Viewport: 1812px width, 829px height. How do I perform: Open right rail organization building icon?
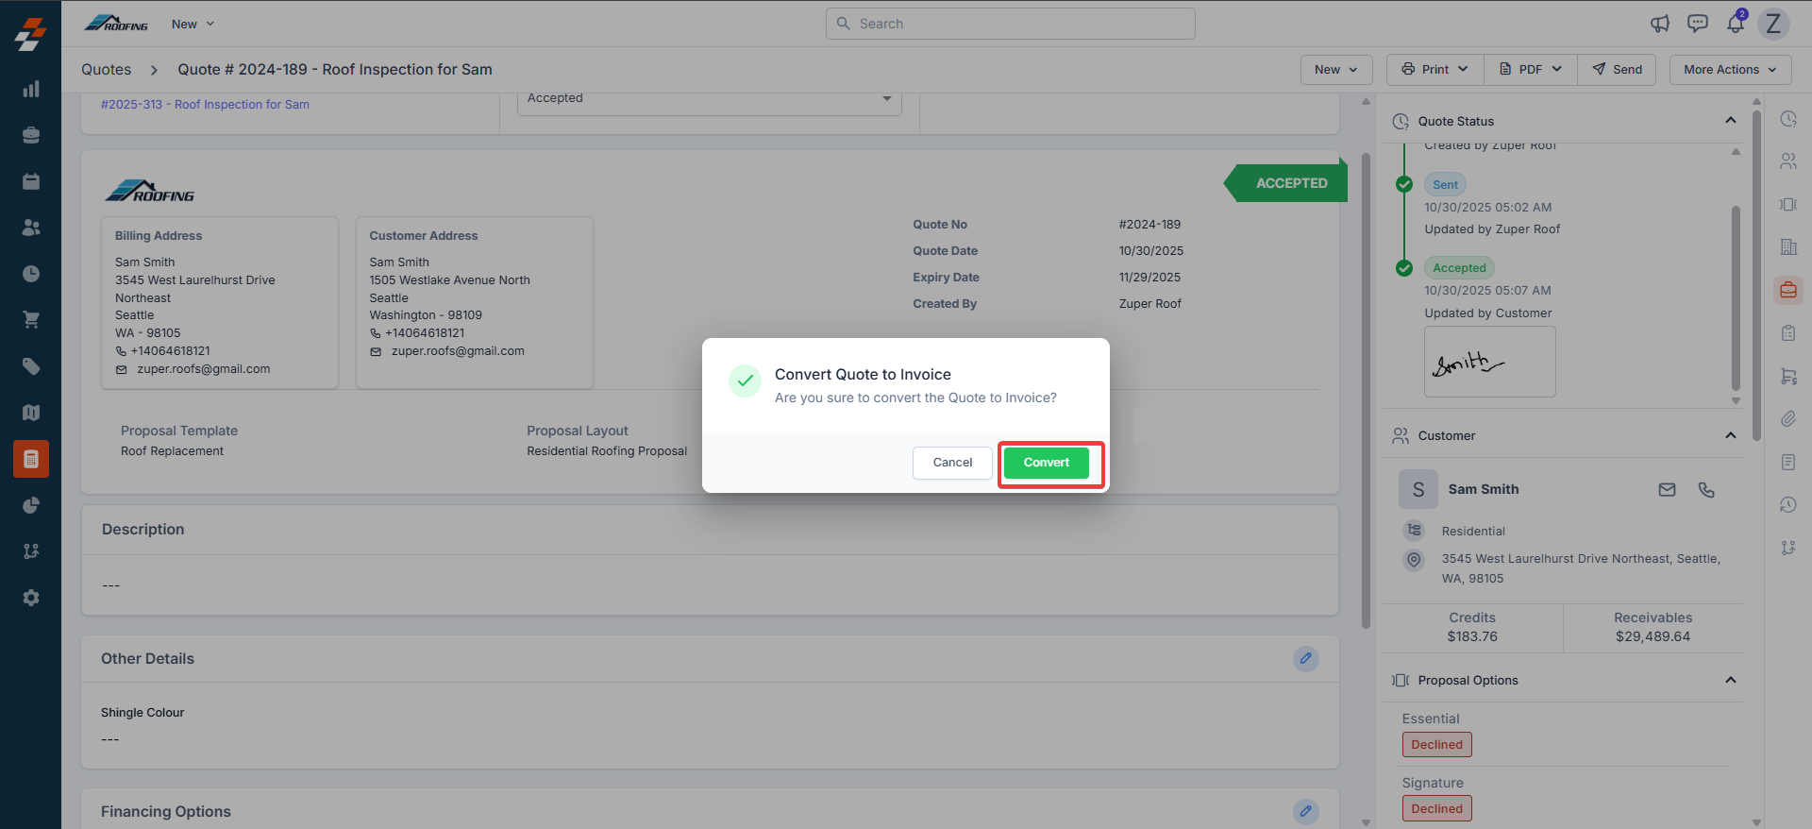[1788, 247]
